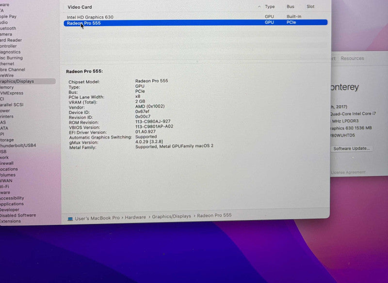Image resolution: width=388 pixels, height=283 pixels.
Task: Click the Bus column header
Action: (x=290, y=7)
